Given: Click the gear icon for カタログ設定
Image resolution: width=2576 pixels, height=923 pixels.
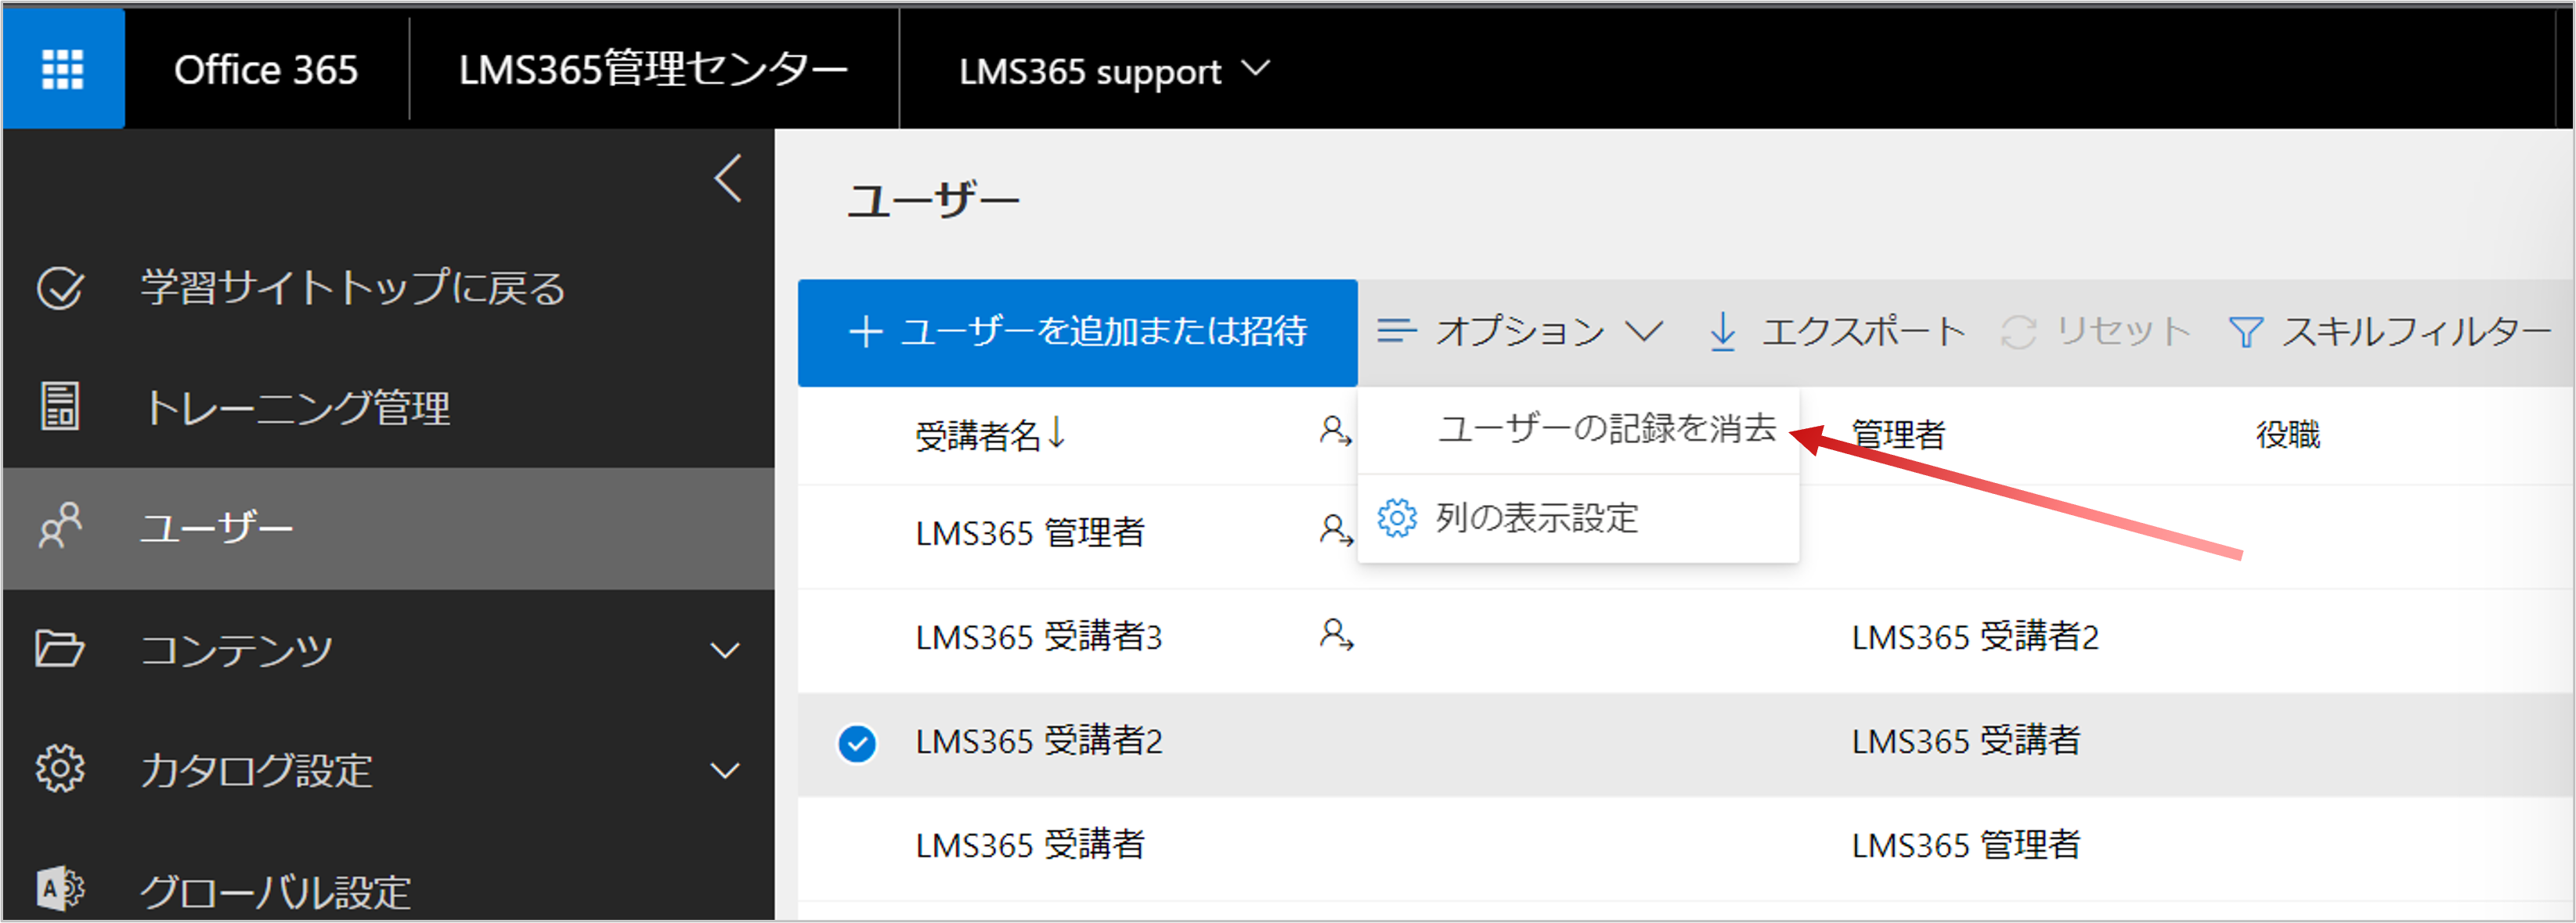Looking at the screenshot, I should point(60,769).
